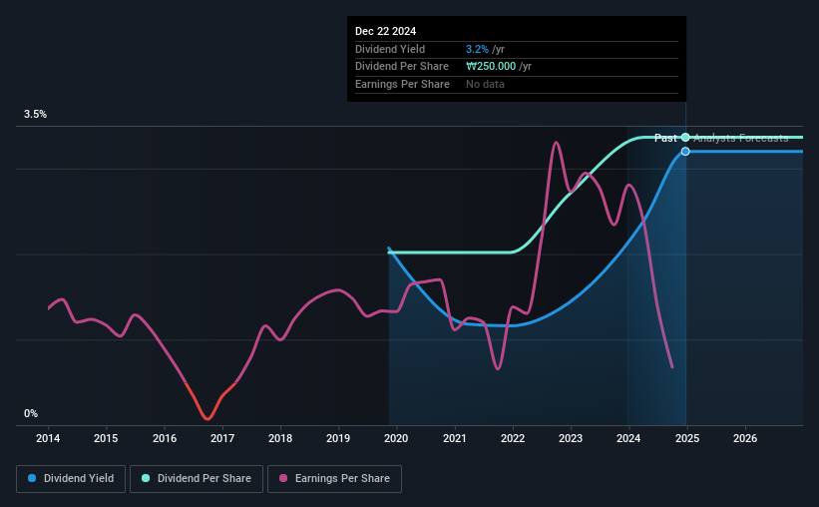This screenshot has width=819, height=507.
Task: Click the Analysts Forecasts label
Action: point(740,138)
